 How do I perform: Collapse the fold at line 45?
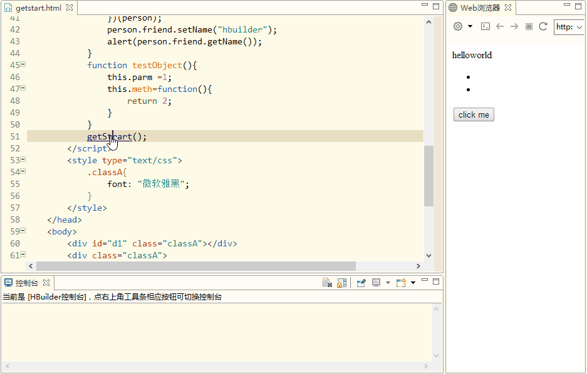click(23, 64)
